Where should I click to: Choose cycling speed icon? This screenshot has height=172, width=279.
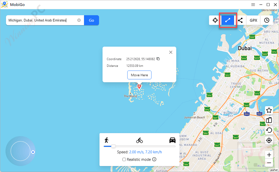(x=139, y=140)
